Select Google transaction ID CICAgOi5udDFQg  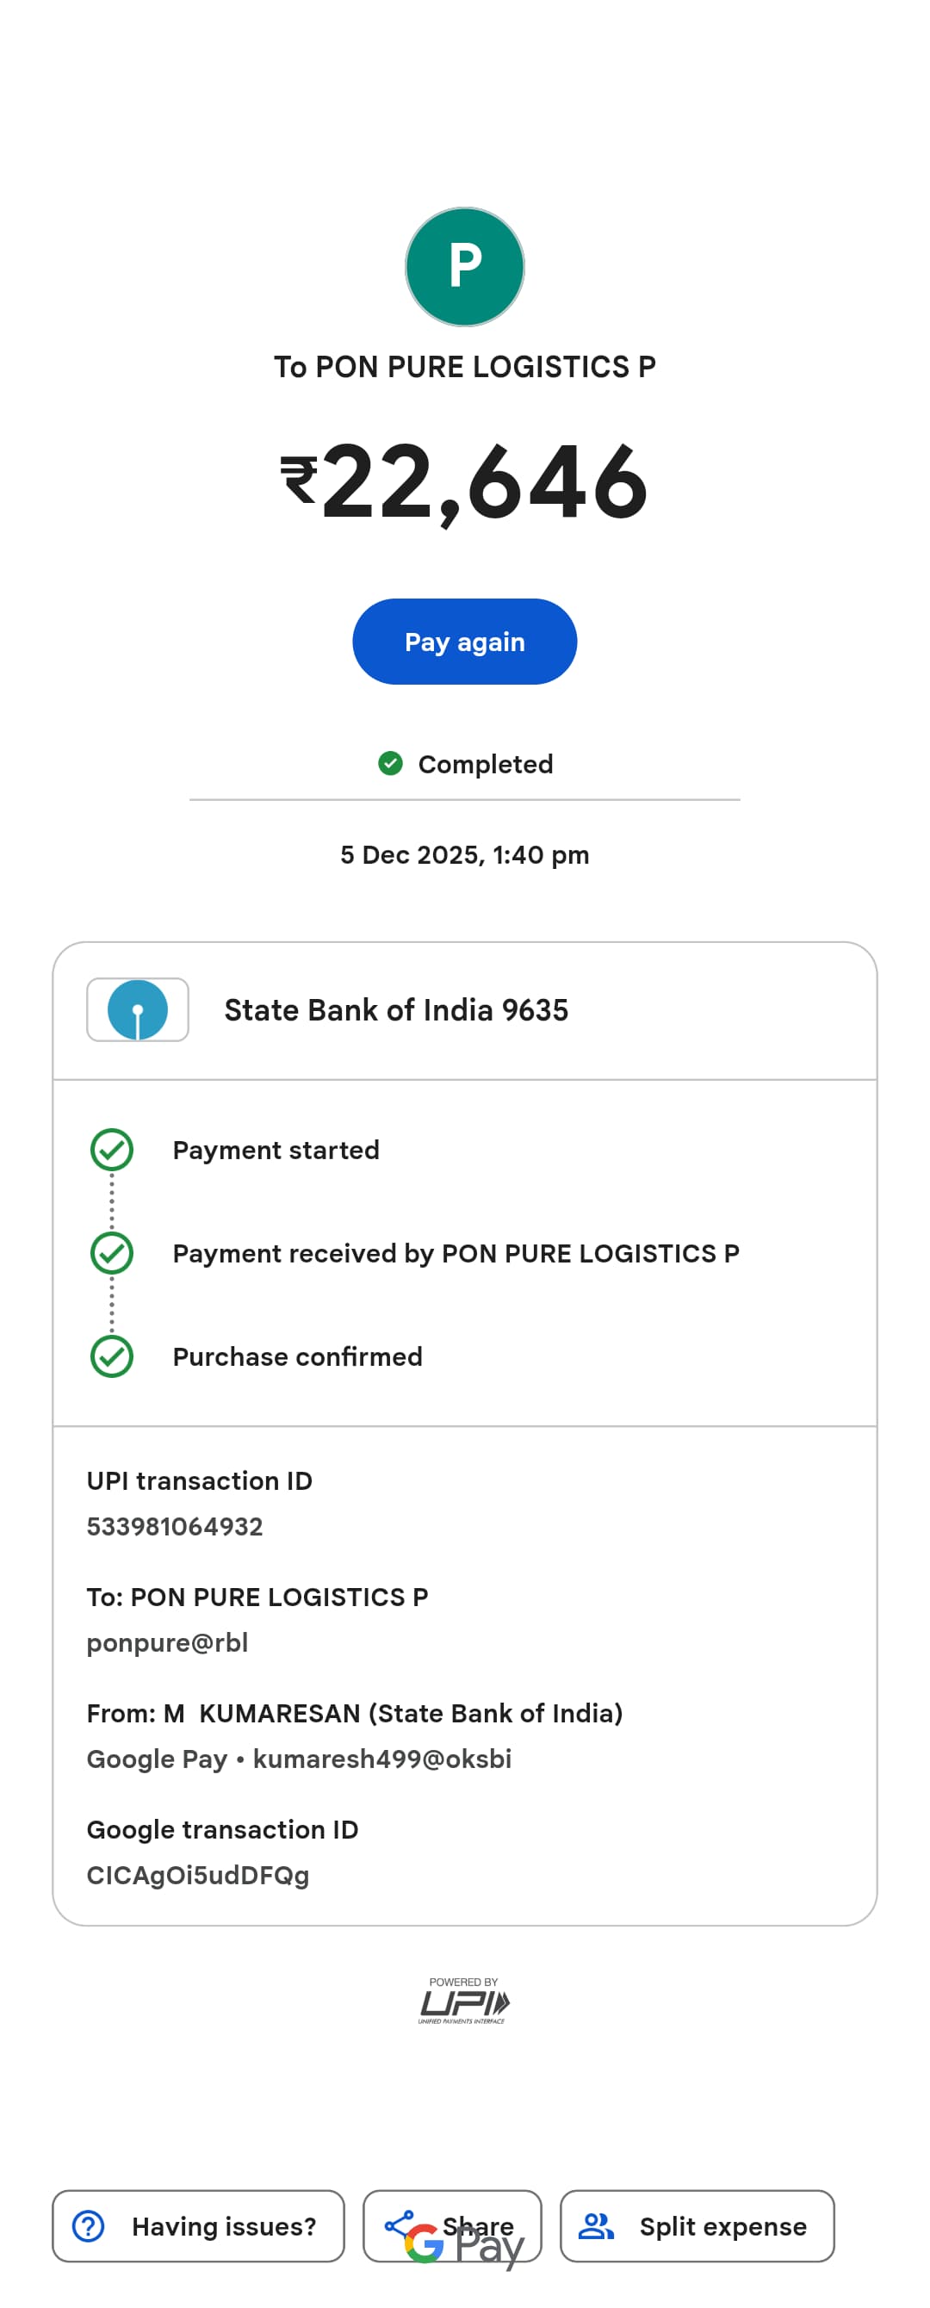[198, 1876]
